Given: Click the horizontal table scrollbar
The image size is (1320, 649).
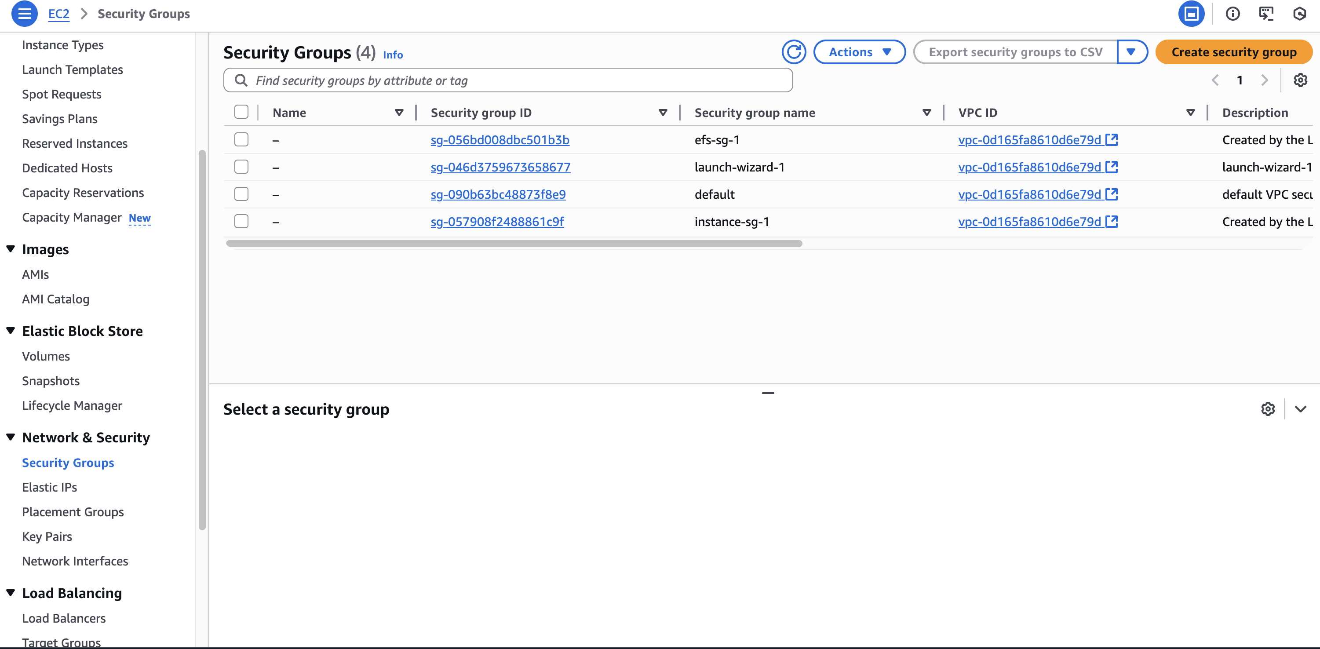Looking at the screenshot, I should 514,244.
